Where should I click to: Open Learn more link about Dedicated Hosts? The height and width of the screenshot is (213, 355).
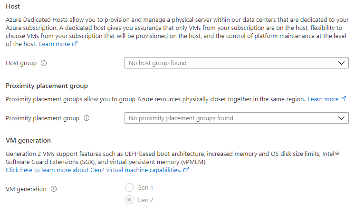tap(55, 44)
